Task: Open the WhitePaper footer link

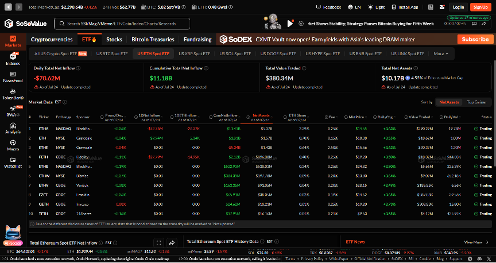Action: pos(338,258)
